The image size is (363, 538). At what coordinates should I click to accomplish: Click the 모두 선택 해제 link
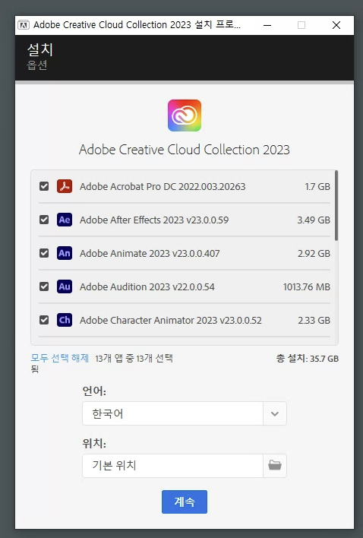(60, 358)
